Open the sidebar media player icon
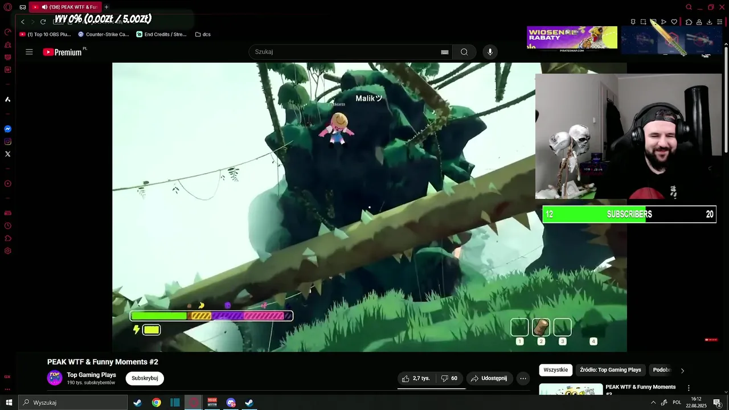This screenshot has width=729, height=410. point(8,184)
